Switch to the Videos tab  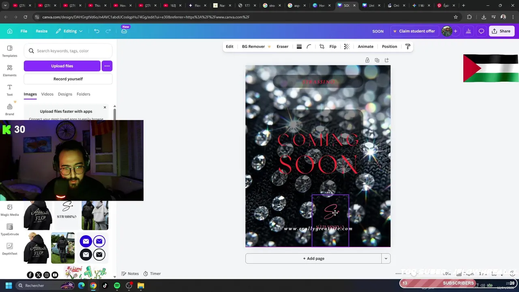(47, 94)
